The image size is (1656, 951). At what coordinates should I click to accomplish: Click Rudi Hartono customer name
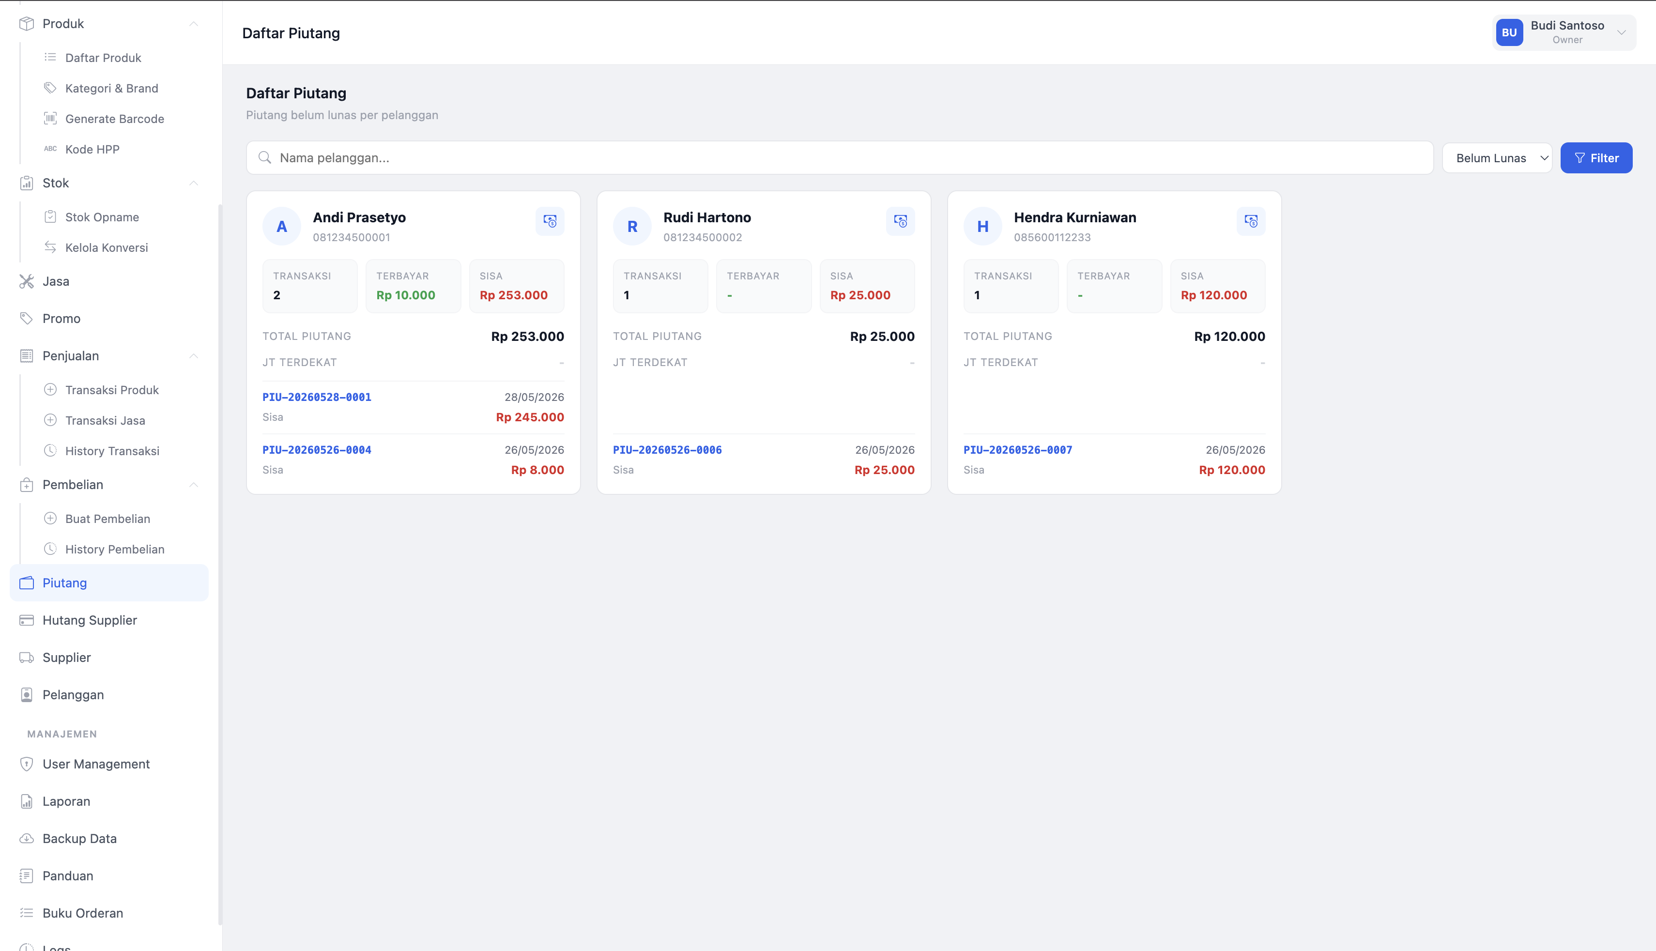coord(707,217)
